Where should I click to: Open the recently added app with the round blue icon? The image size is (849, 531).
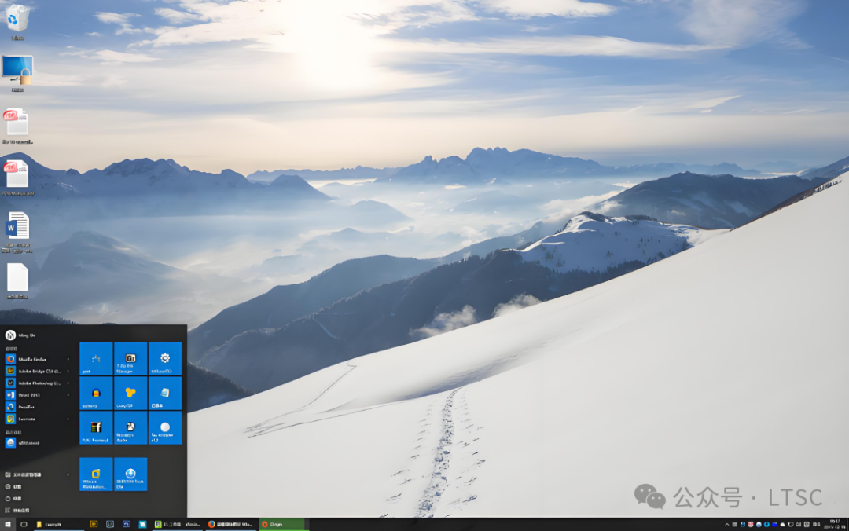(38, 442)
